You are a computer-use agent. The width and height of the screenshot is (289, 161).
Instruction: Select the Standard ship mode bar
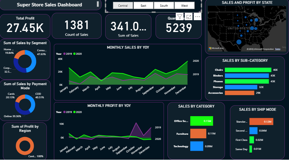tap(261, 121)
